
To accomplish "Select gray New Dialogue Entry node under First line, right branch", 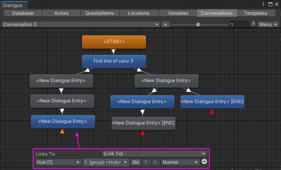I will pyautogui.click(x=167, y=81).
